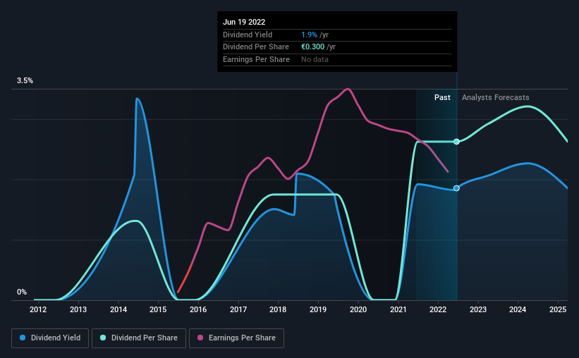Click the 1.9% dividend yield value
This screenshot has height=358, width=579.
point(309,35)
